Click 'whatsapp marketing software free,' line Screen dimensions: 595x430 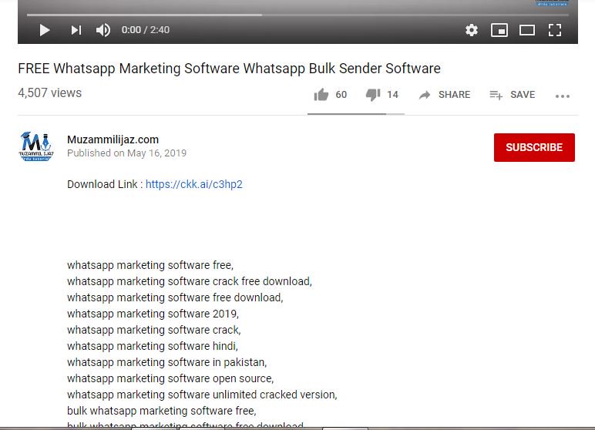click(x=150, y=265)
